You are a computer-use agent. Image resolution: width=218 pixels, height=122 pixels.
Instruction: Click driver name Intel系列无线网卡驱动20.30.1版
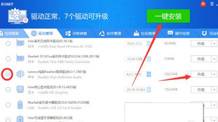(x=50, y=41)
